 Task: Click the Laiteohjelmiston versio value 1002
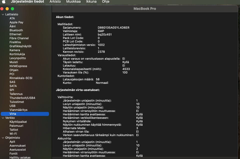point(101,45)
